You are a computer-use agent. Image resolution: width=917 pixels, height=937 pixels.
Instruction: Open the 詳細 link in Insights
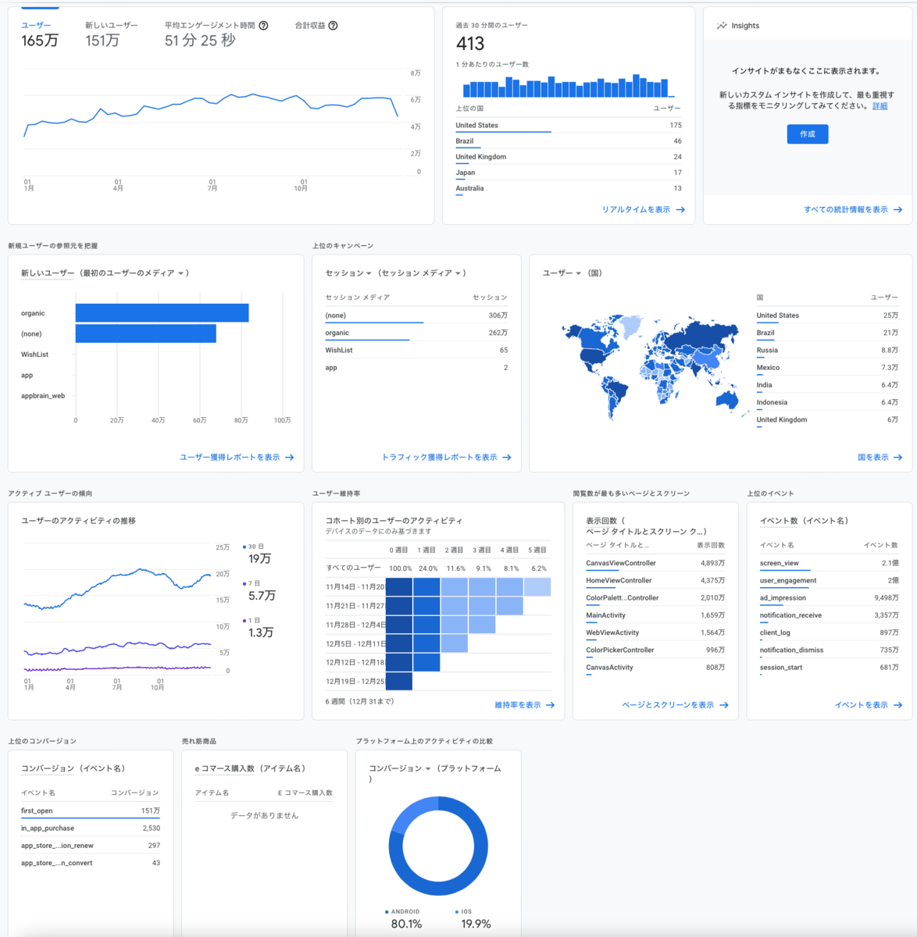(x=880, y=106)
